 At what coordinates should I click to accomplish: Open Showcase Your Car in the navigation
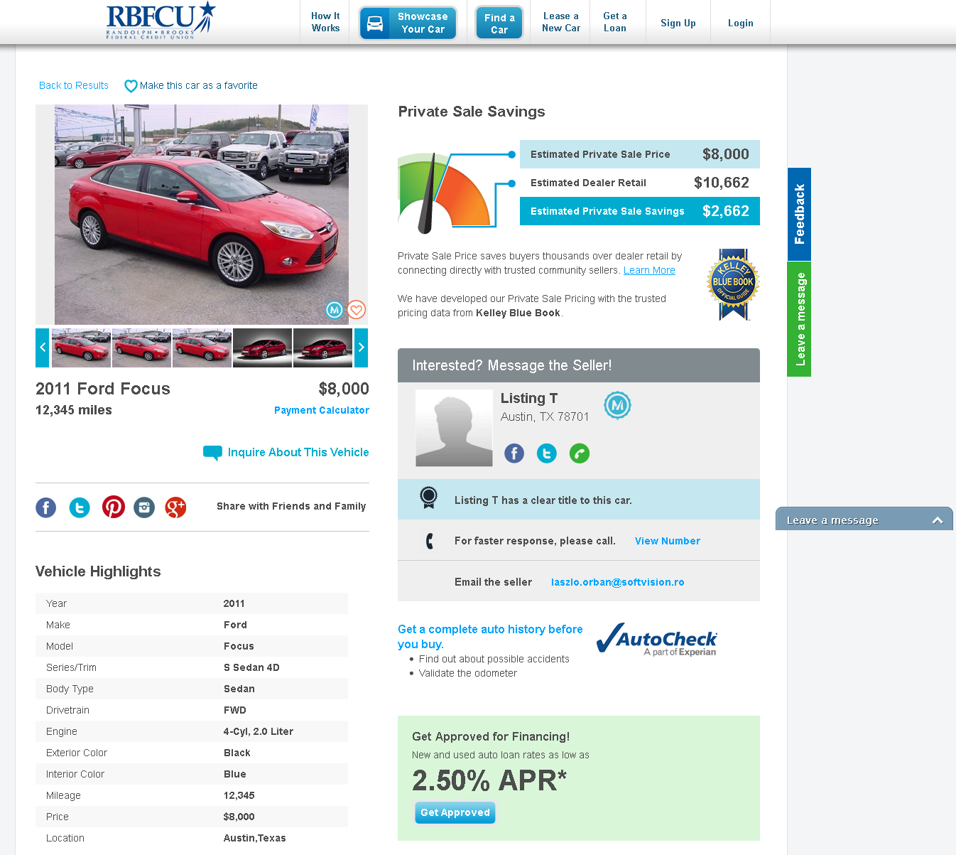coord(408,23)
